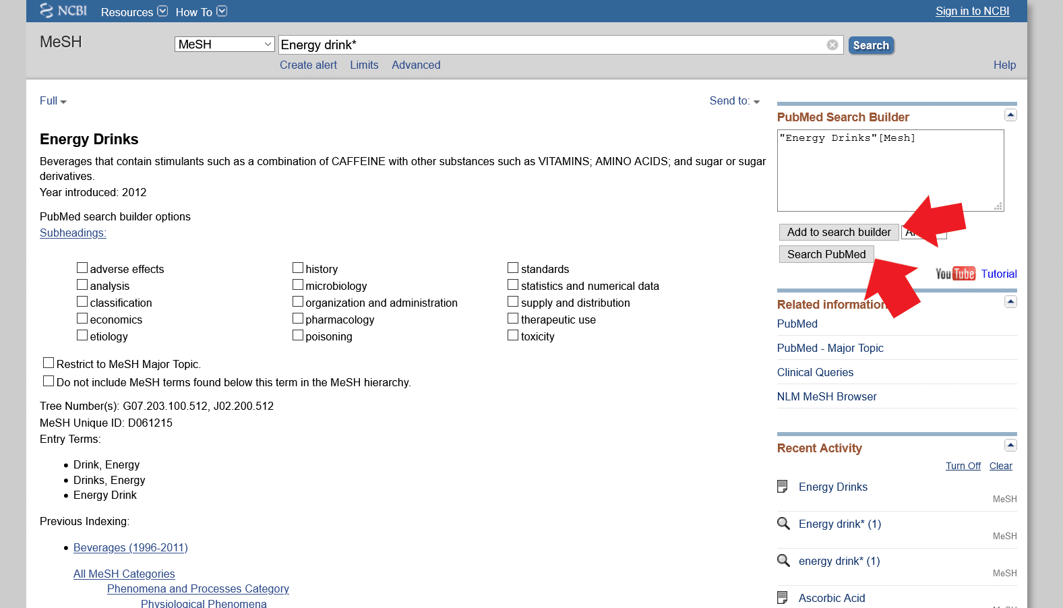Check the classification subheading
The height and width of the screenshot is (608, 1063).
pos(82,301)
